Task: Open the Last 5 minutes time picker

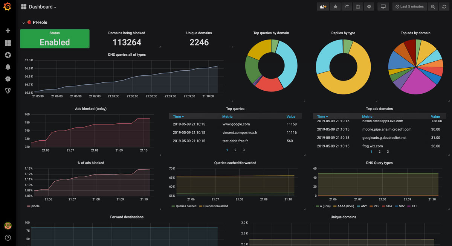Action: point(409,6)
